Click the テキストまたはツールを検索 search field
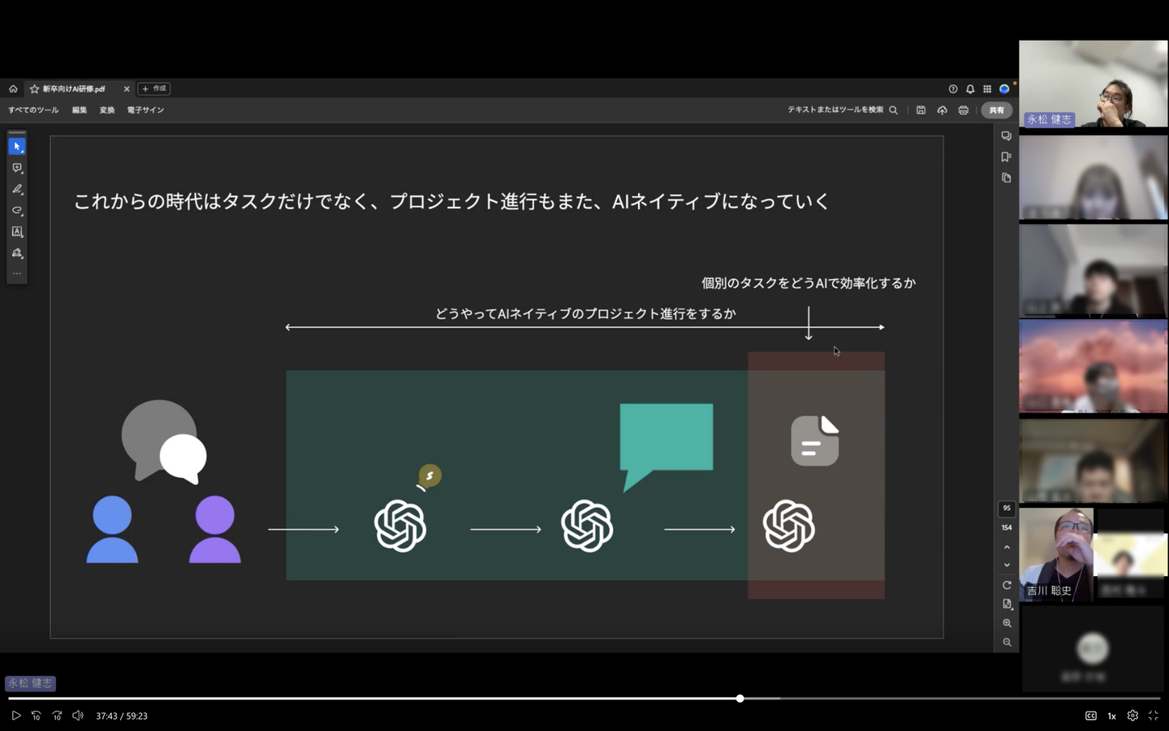 tap(835, 110)
